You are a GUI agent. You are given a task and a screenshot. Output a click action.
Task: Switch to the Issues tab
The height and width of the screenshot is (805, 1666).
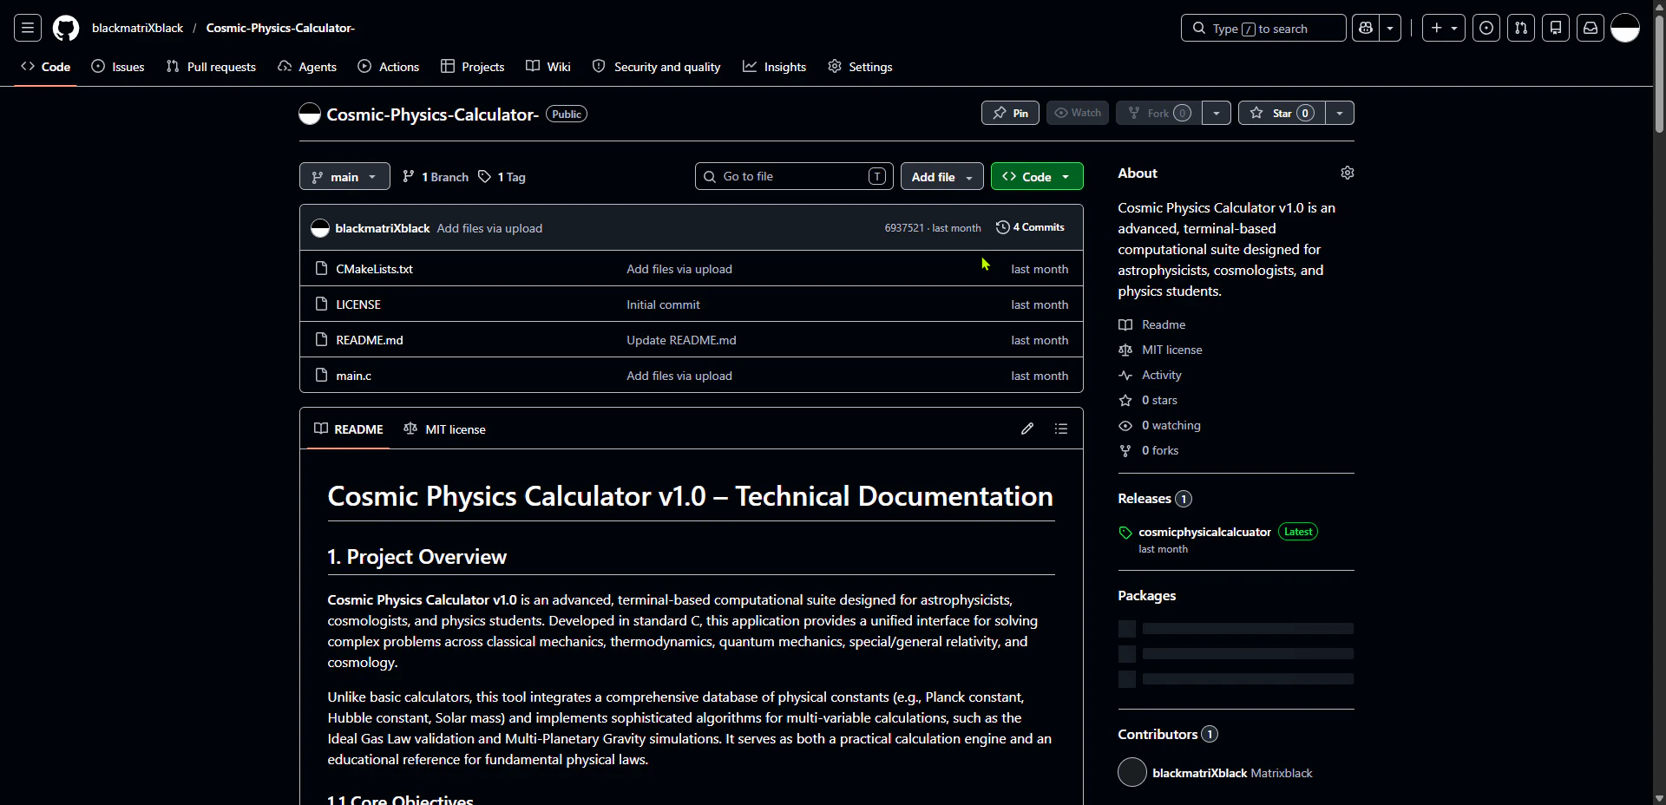click(118, 67)
